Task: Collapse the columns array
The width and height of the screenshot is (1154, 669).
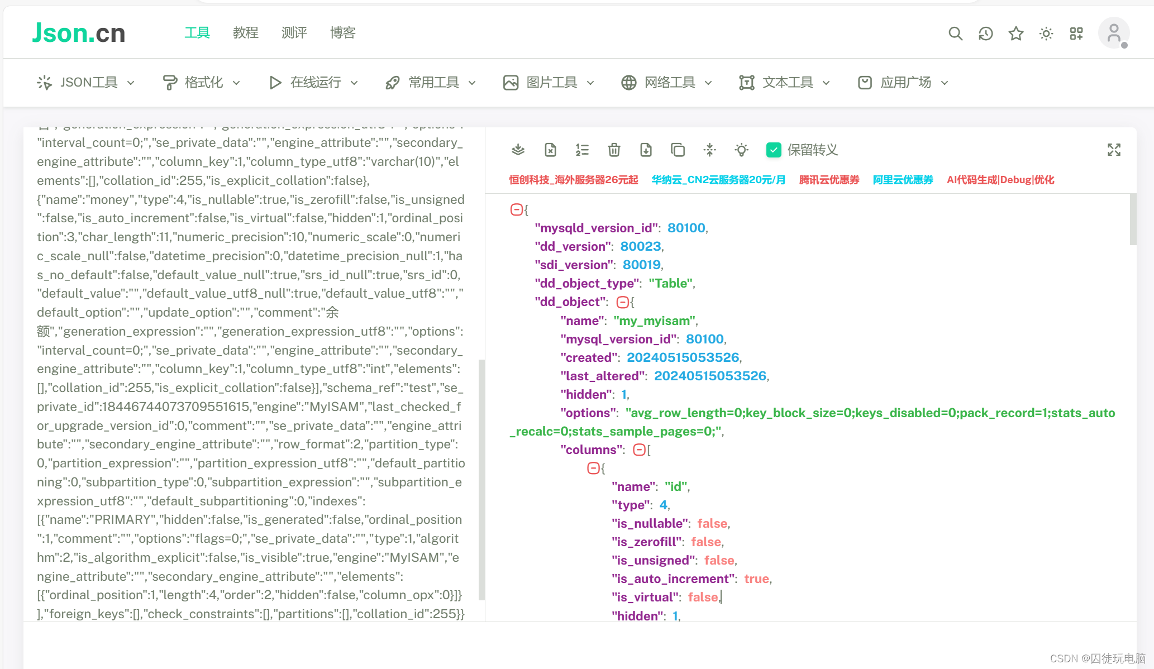Action: coord(639,450)
